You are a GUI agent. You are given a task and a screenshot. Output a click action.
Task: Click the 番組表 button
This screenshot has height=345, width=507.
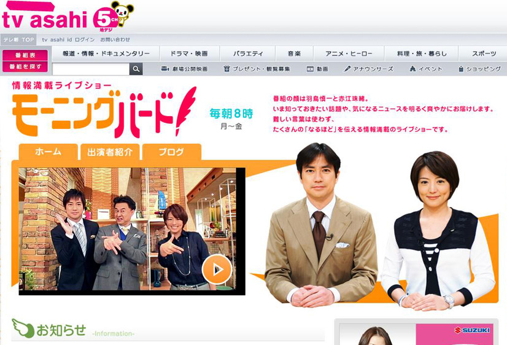click(x=25, y=55)
